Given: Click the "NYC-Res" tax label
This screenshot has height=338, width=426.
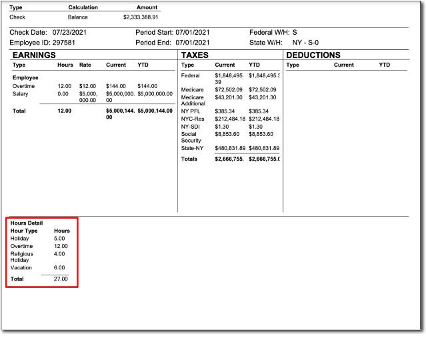Looking at the screenshot, I should pyautogui.click(x=193, y=119).
